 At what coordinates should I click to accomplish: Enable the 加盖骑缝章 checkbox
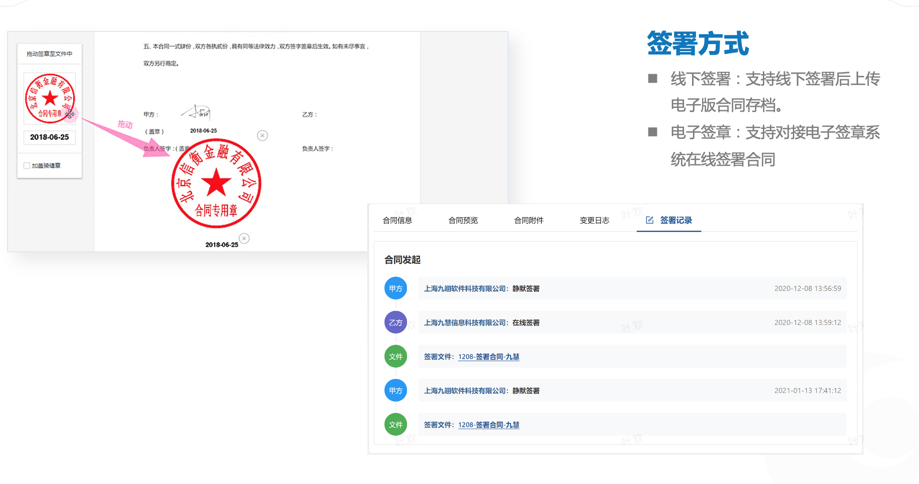point(27,166)
